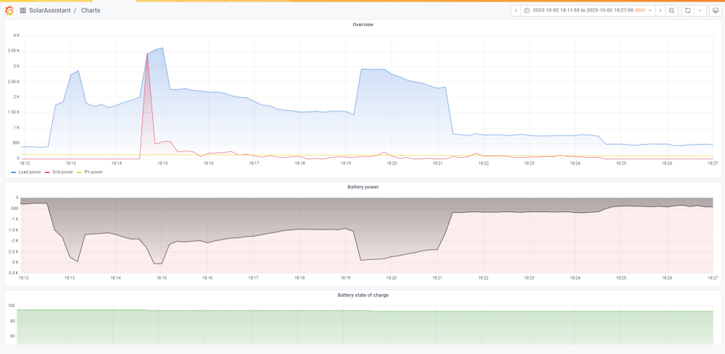The height and width of the screenshot is (354, 725).
Task: Click the 3.50 K y-axis label
Action: pyautogui.click(x=13, y=51)
